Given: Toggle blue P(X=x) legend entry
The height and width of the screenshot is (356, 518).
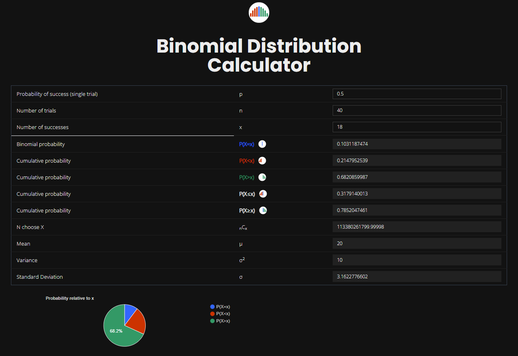Looking at the screenshot, I should click(x=220, y=307).
